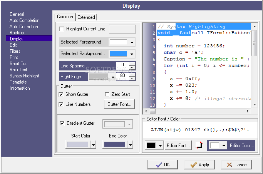This screenshot has width=263, height=174.
Task: Enable Zero Start checkbox
Action: (107, 94)
